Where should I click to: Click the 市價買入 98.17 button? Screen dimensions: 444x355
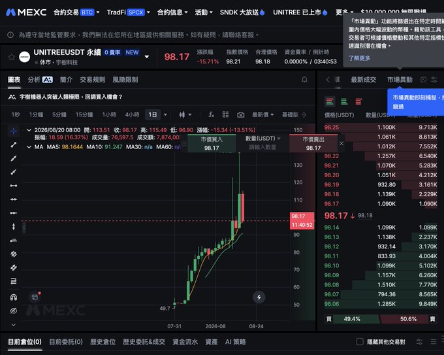(212, 143)
